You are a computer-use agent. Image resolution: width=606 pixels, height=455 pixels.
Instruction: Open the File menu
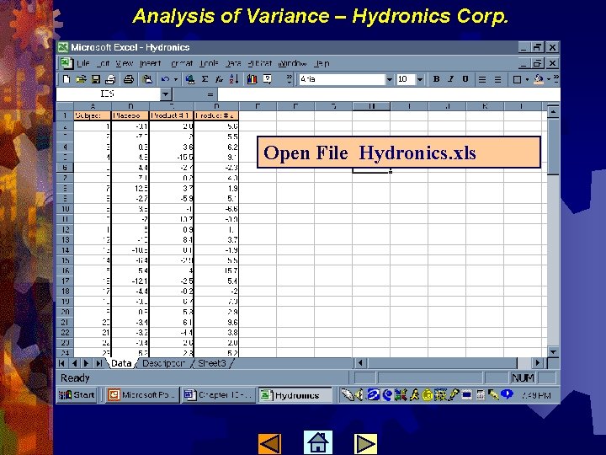click(x=82, y=63)
